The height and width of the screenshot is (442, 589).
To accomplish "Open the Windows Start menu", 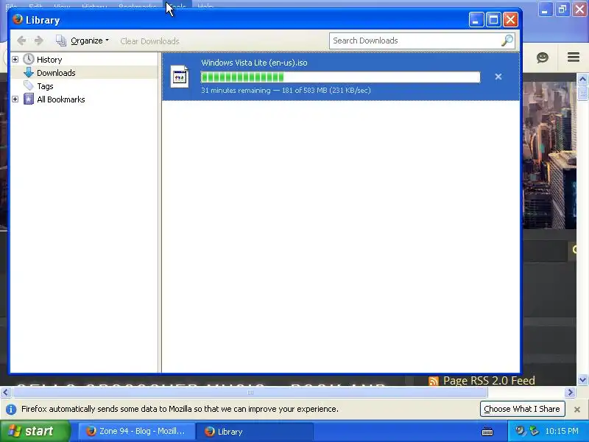I will click(x=35, y=431).
